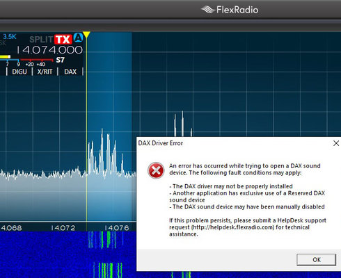Click the yellow slice marker triangle
This screenshot has height=278, width=341.
click(x=86, y=35)
